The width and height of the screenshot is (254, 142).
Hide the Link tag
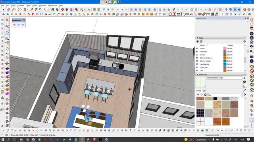(x=197, y=71)
